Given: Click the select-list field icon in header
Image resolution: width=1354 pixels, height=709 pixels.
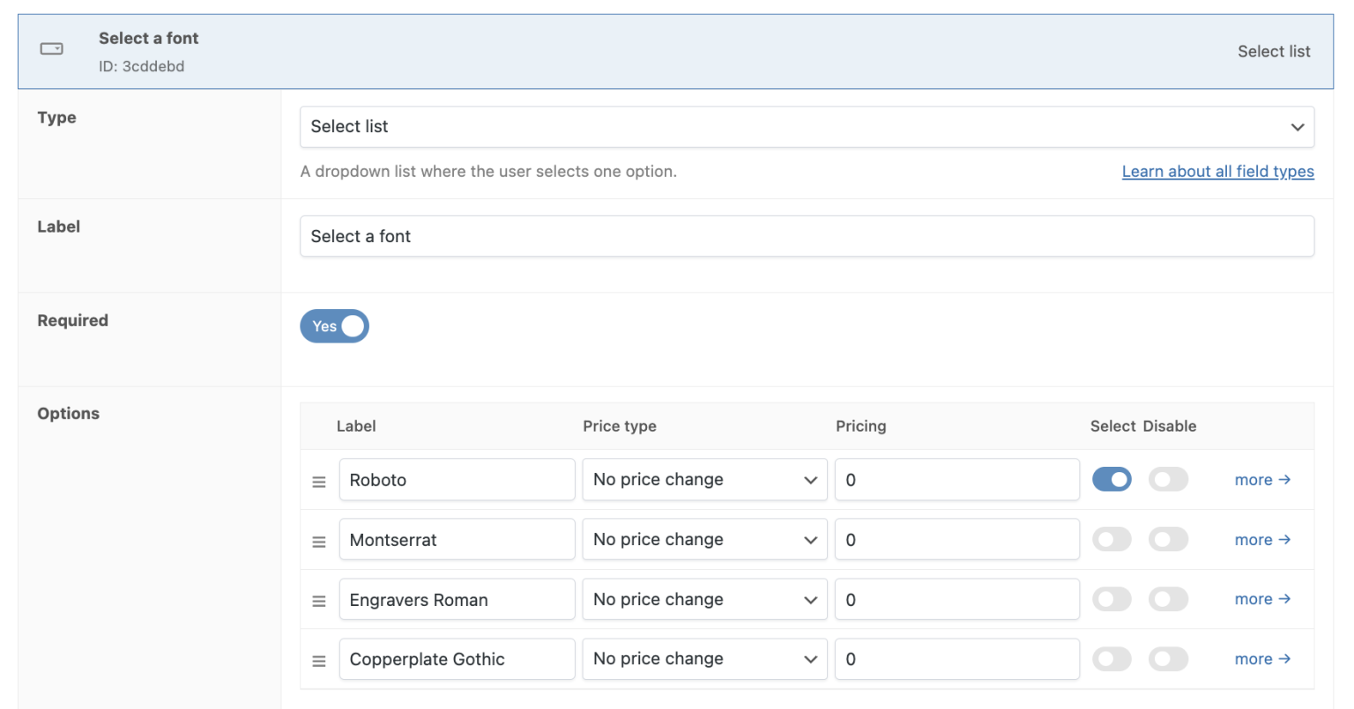Looking at the screenshot, I should (52, 49).
